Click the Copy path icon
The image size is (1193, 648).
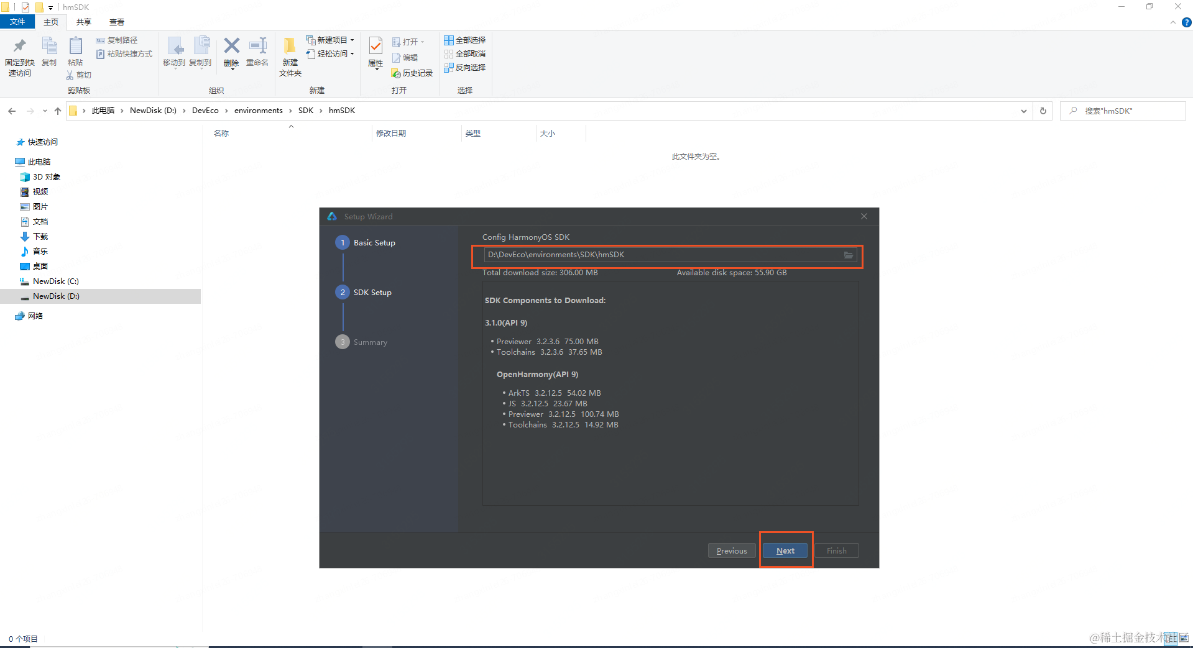[100, 40]
